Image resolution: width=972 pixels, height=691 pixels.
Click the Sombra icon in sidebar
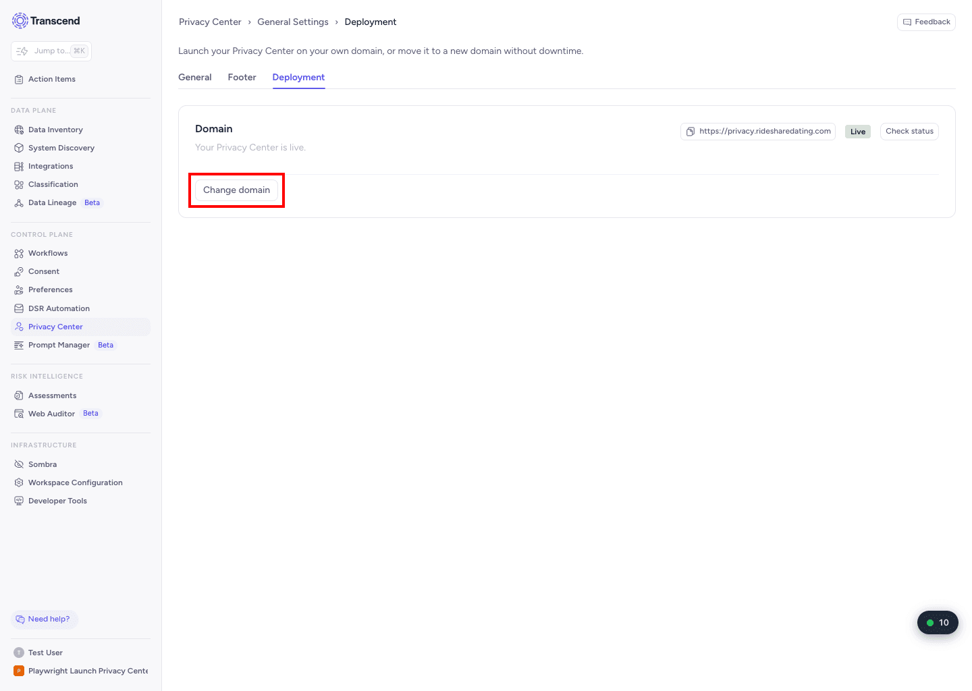coord(19,464)
